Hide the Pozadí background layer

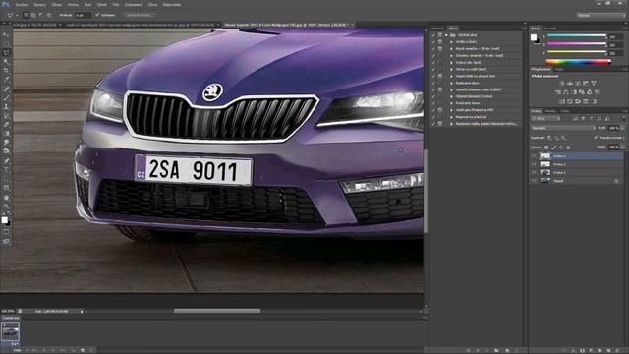534,181
